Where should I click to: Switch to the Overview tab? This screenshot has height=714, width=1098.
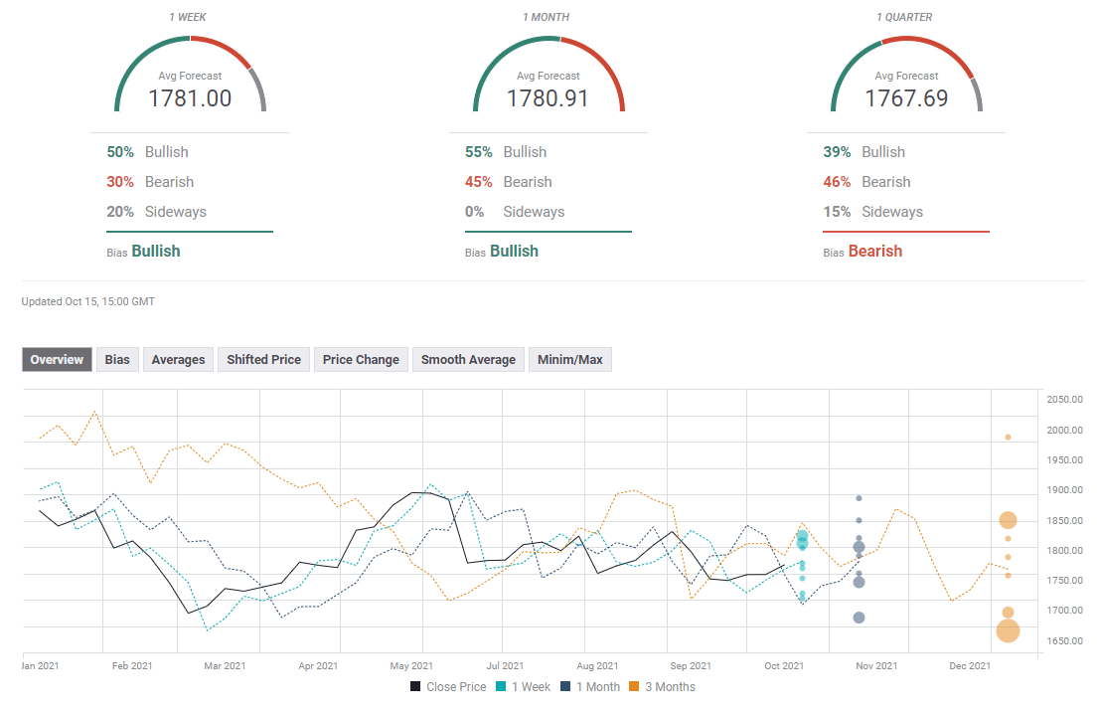[x=57, y=360]
